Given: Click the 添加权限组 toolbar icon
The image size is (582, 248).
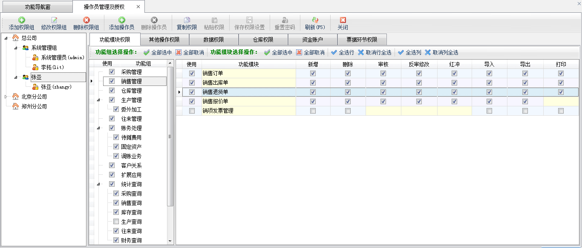Looking at the screenshot, I should [x=21, y=20].
